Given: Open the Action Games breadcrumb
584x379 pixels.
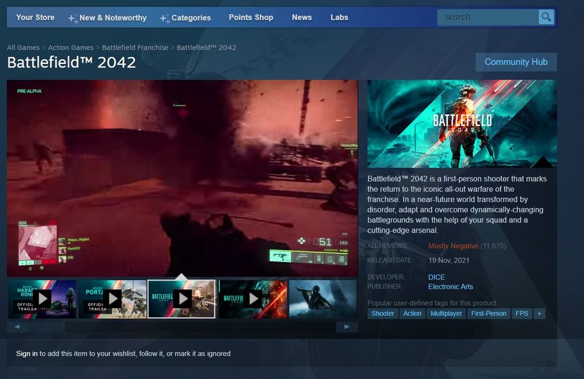Looking at the screenshot, I should (71, 48).
